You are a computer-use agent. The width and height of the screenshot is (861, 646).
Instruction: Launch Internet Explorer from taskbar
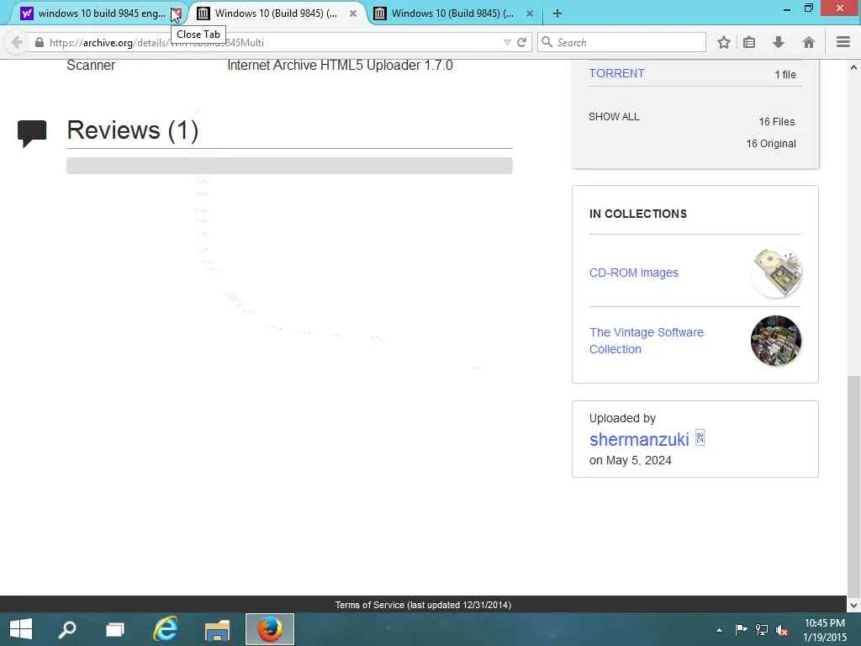tap(166, 629)
